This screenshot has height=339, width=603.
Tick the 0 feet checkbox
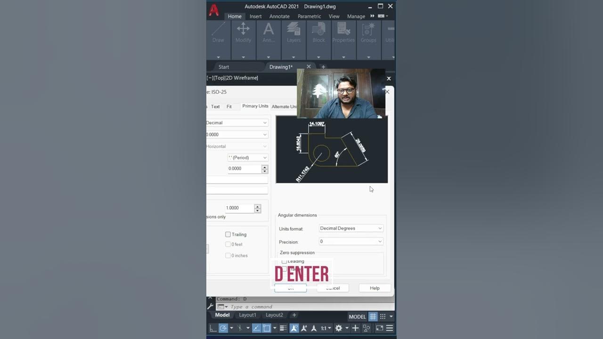(x=228, y=244)
